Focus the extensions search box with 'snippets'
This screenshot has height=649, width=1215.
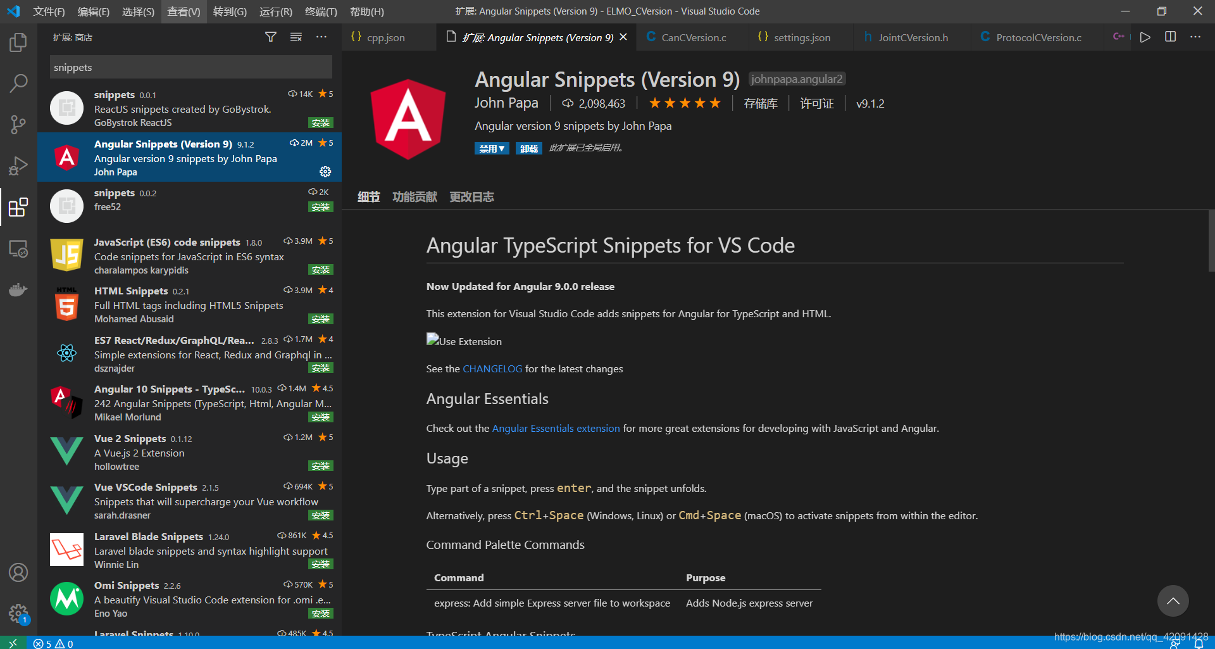(x=191, y=67)
